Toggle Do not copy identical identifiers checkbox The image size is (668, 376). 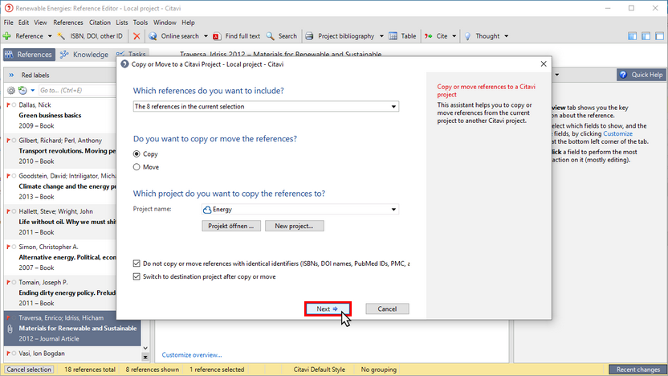click(136, 264)
